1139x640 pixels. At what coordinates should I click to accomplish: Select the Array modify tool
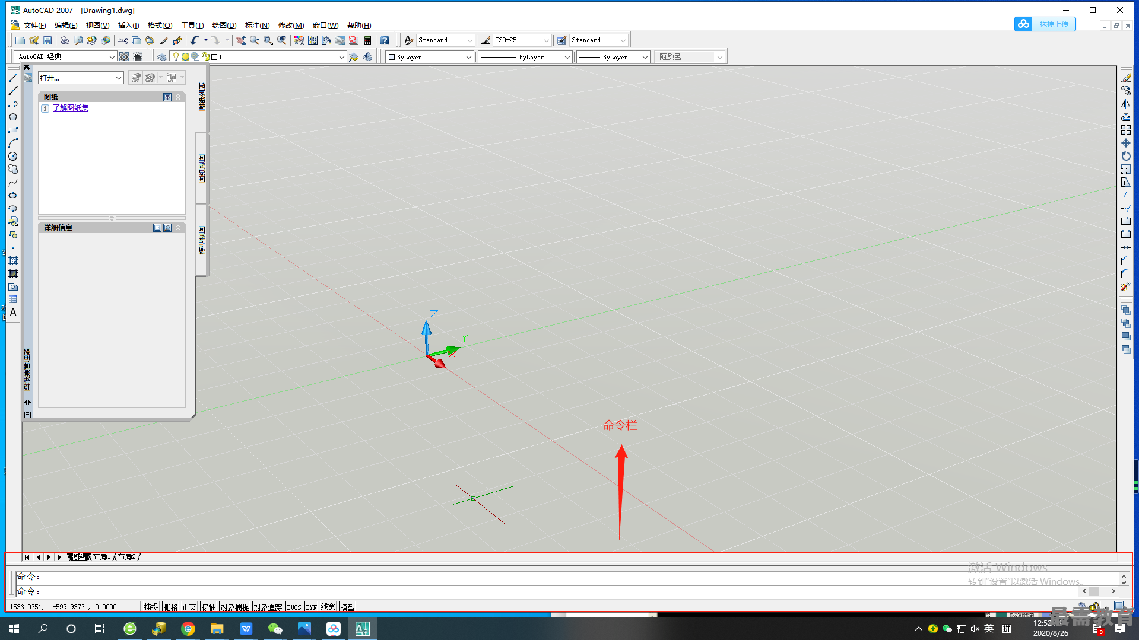point(1126,130)
